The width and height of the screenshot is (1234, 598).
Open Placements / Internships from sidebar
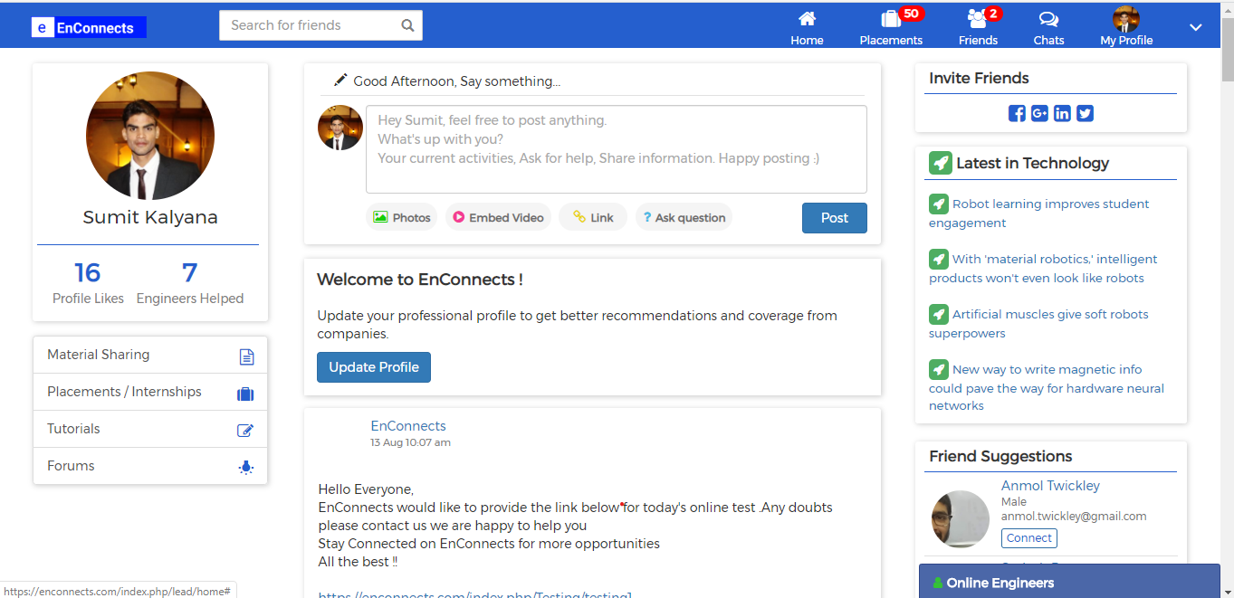[x=150, y=392]
